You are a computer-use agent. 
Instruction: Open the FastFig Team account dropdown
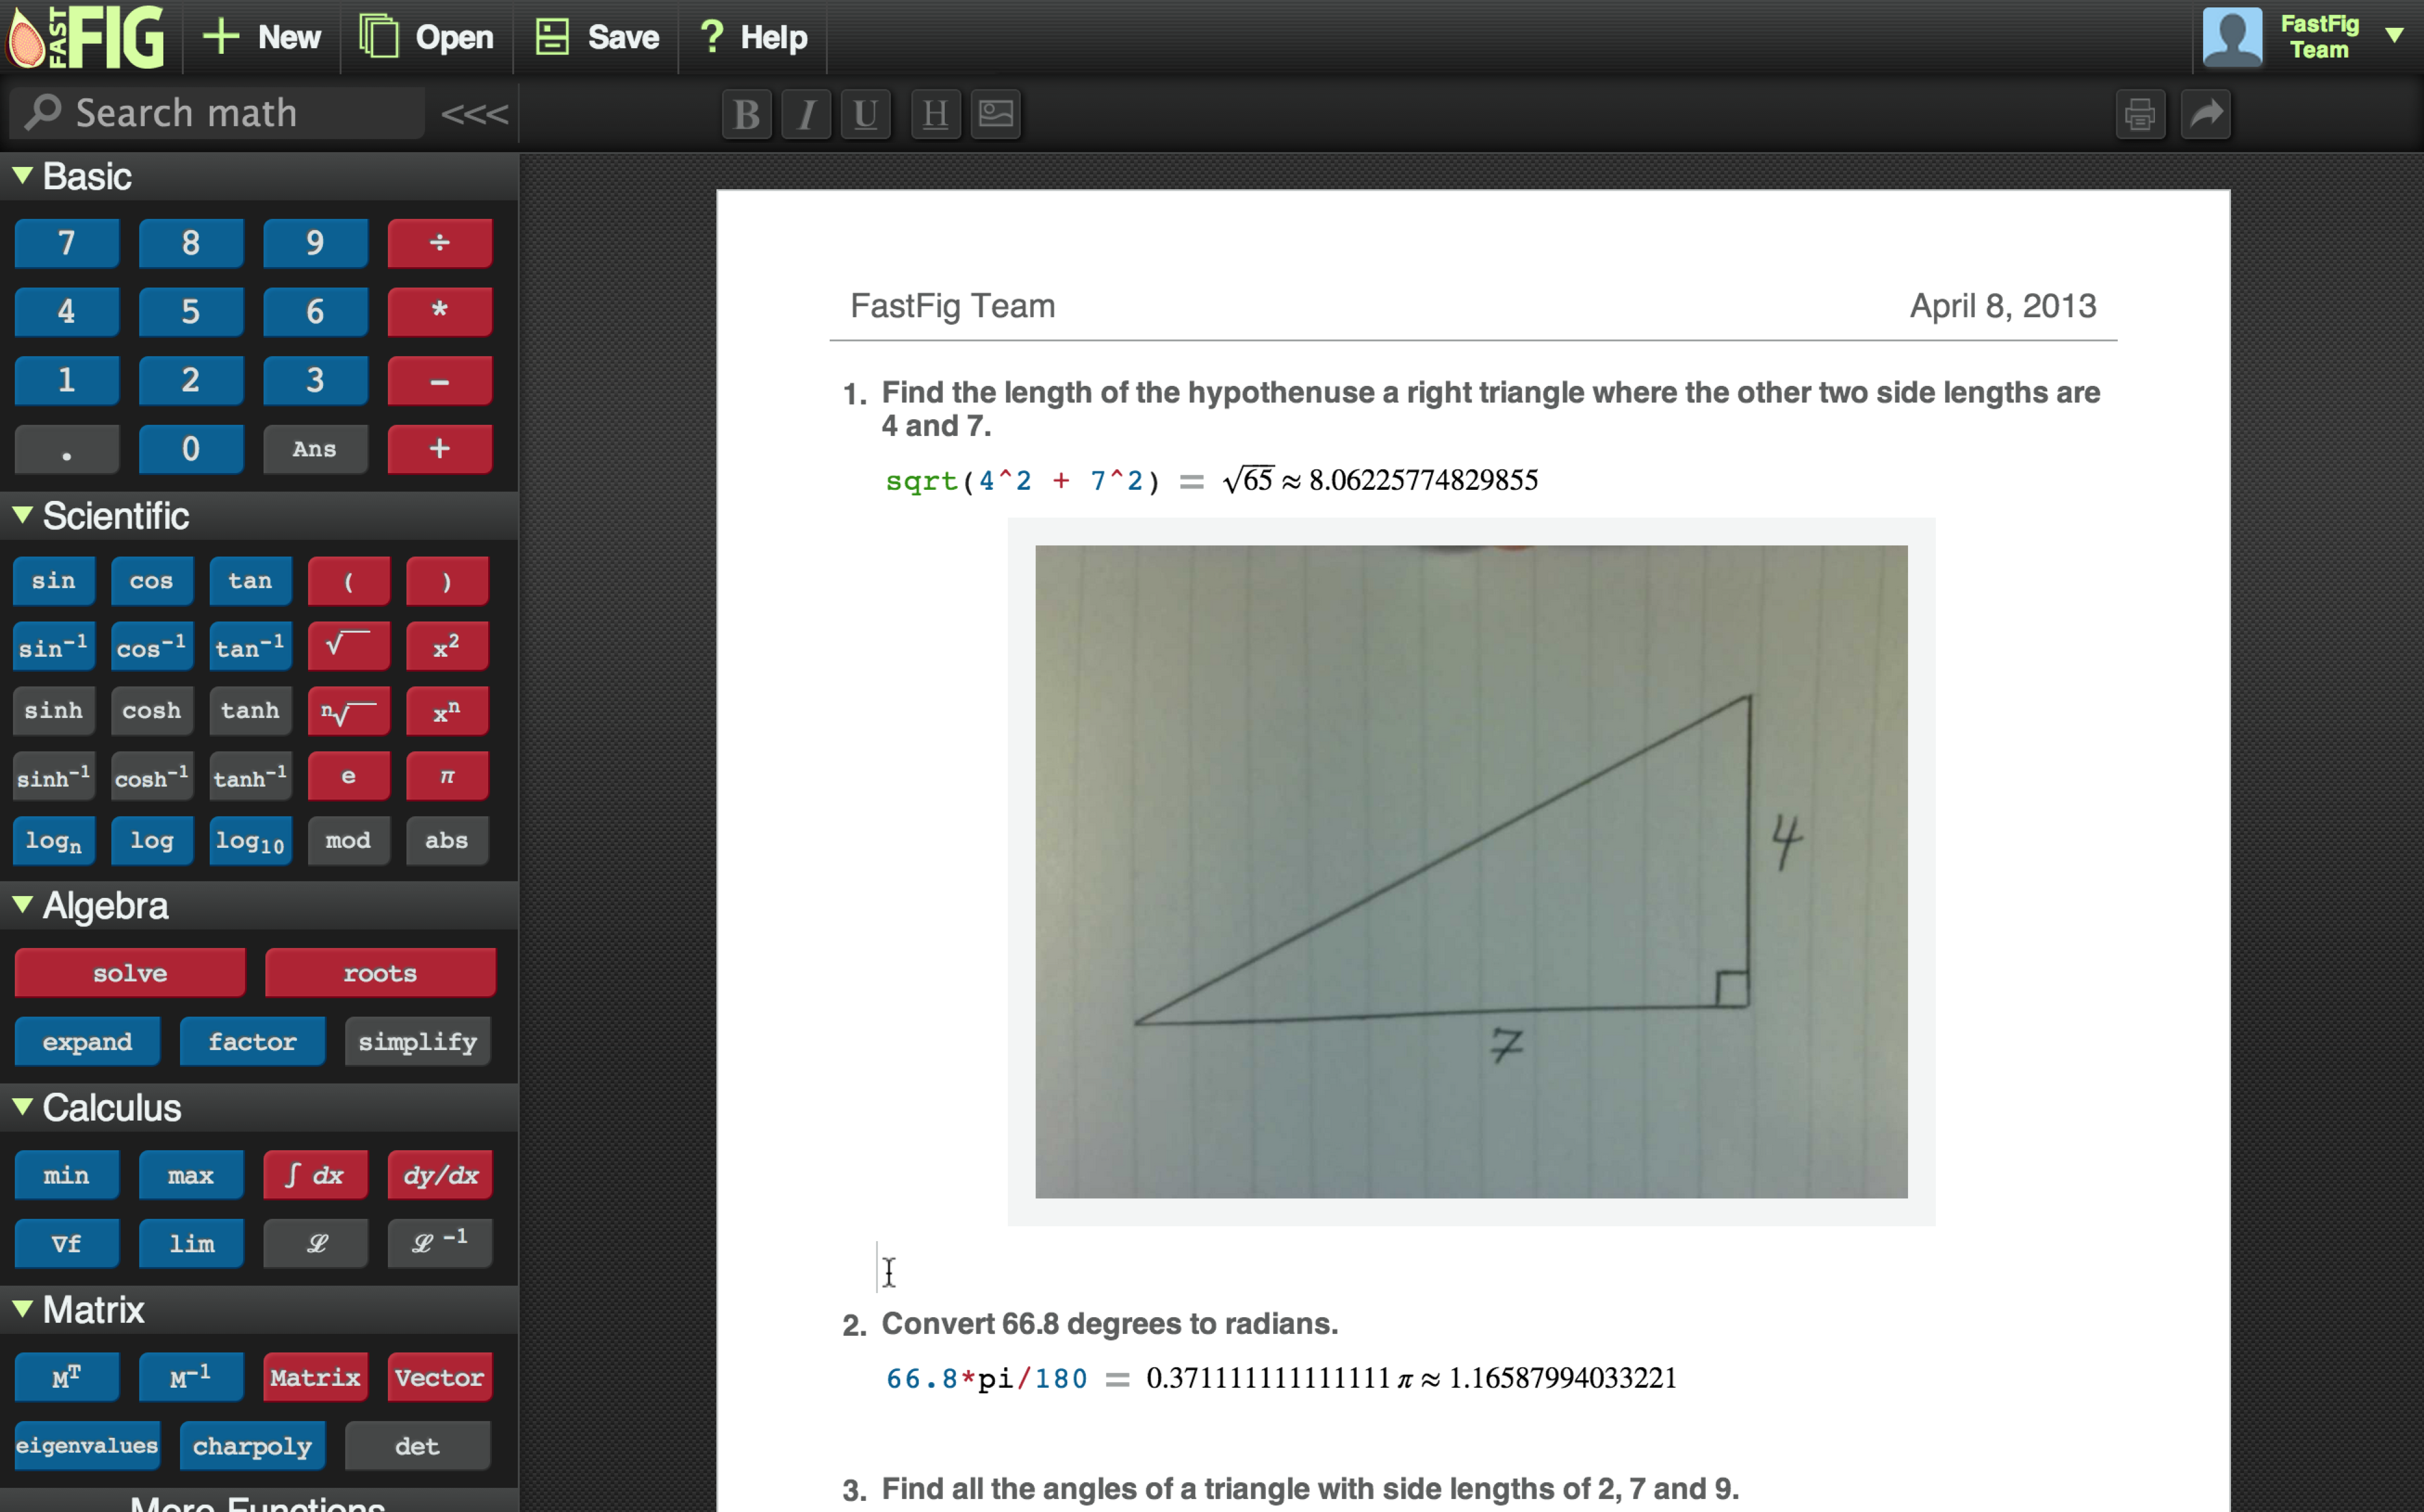[2394, 36]
